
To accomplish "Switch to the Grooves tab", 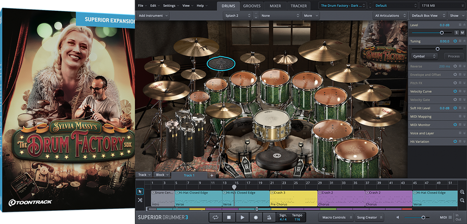I will pyautogui.click(x=252, y=6).
